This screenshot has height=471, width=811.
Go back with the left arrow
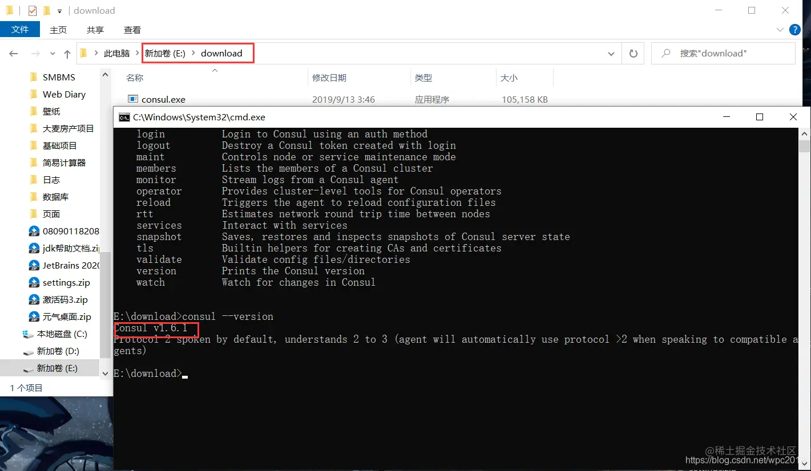[14, 54]
